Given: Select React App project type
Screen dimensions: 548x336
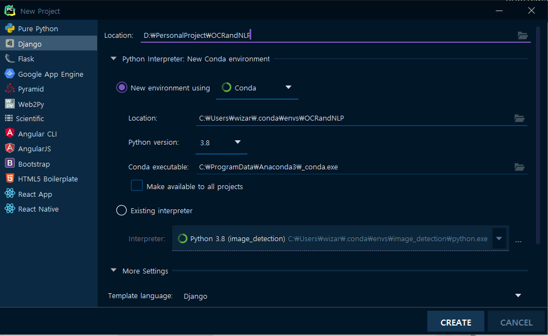Looking at the screenshot, I should tap(49, 194).
